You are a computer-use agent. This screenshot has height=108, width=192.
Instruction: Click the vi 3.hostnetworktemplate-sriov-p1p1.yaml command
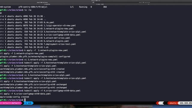[x=47, y=75]
